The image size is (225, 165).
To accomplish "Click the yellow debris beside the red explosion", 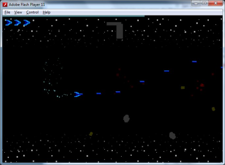I will [183, 87].
